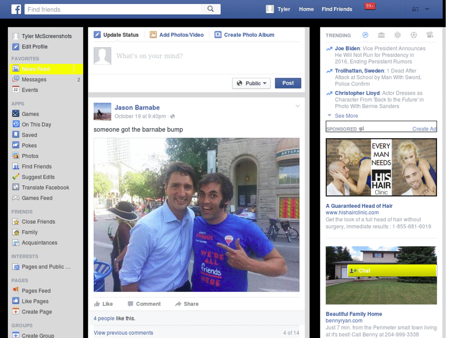Viewport: 451px width, 338px height.
Task: Click the Suggest Edits icon
Action: pos(16,177)
